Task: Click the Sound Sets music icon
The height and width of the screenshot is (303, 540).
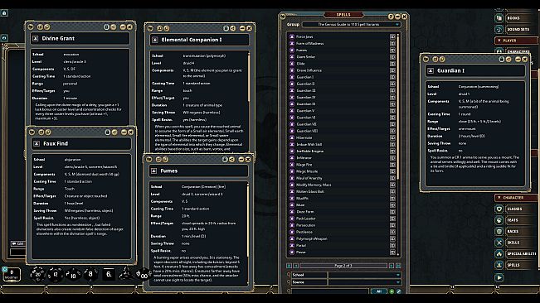Action: [x=499, y=29]
